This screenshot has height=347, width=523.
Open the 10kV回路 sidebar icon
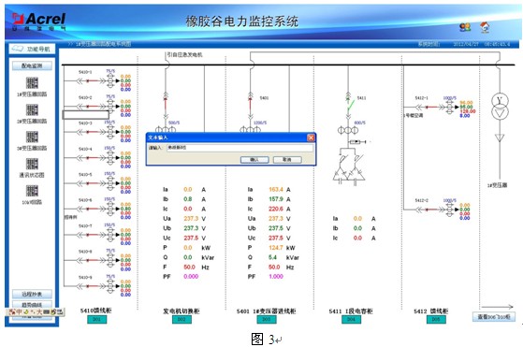click(x=32, y=191)
